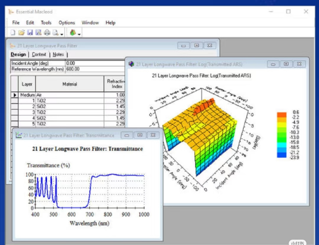Switch to the Notes tab
Viewport: 319px width, 245px height.
tap(58, 54)
